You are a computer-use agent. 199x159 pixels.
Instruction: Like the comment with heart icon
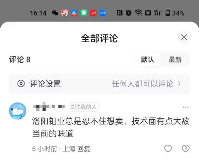(168, 148)
